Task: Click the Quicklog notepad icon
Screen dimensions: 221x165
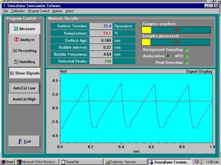Action: [x=16, y=62]
